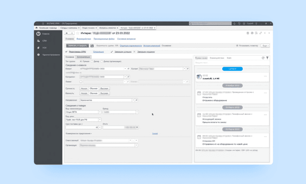Expand the Бренд dropdown
This screenshot has width=306, height=184.
coord(137,112)
